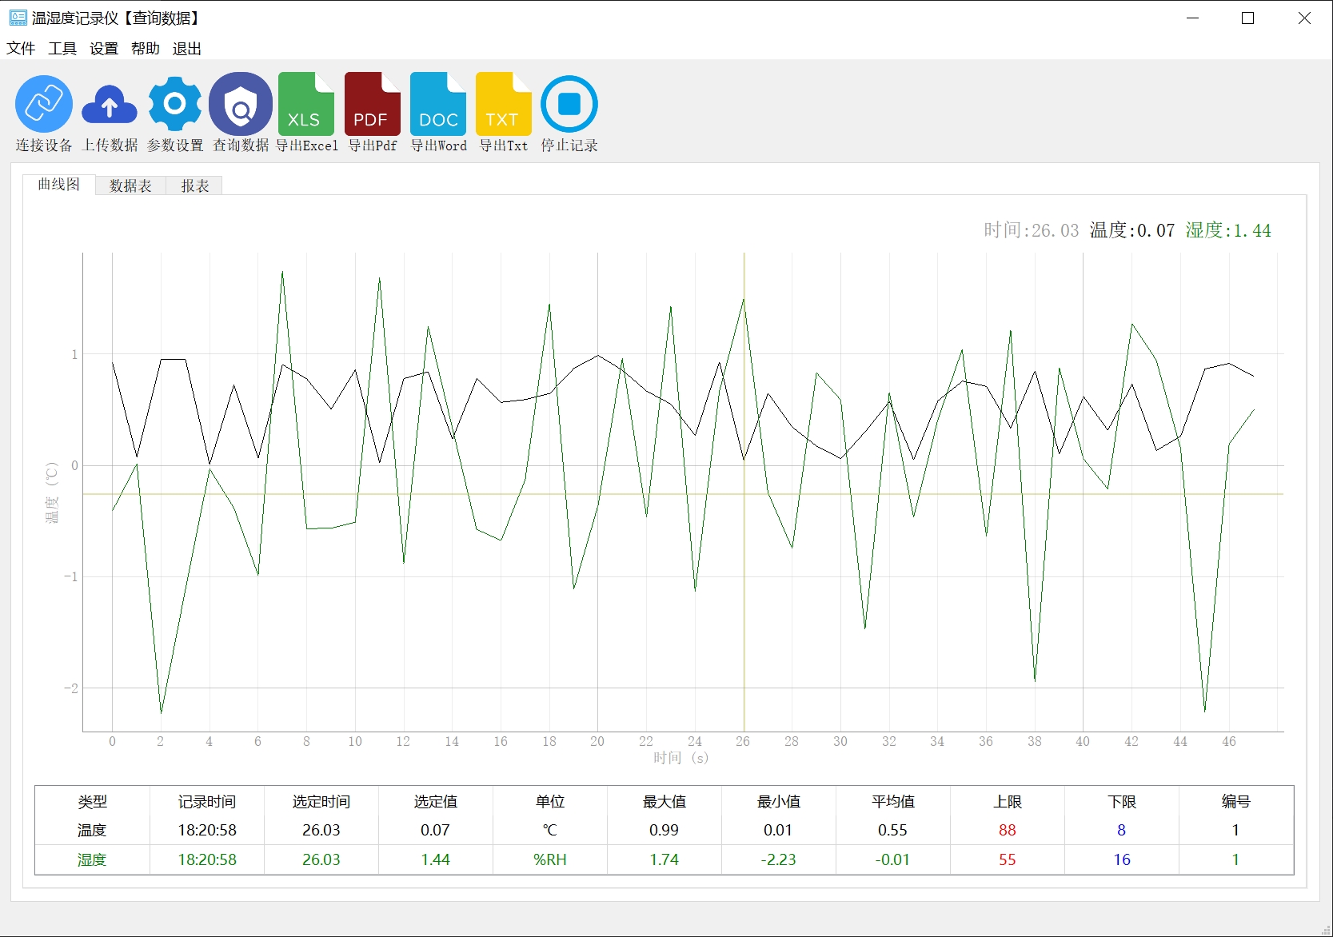Viewport: 1333px width, 937px height.
Task: Click the 平均值 column header
Action: pos(893,802)
